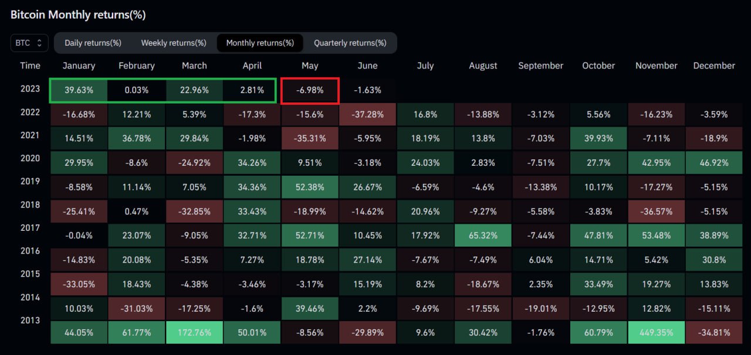The width and height of the screenshot is (751, 355).
Task: Select the -6.98% May 2023 cell
Action: [x=310, y=91]
